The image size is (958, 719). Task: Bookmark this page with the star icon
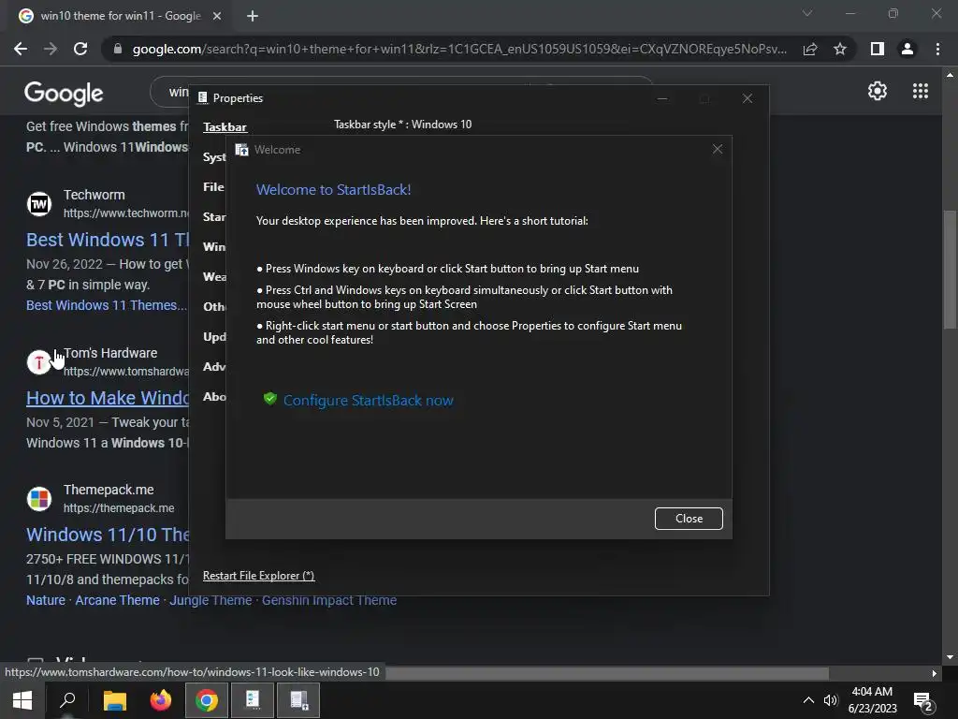coord(840,49)
